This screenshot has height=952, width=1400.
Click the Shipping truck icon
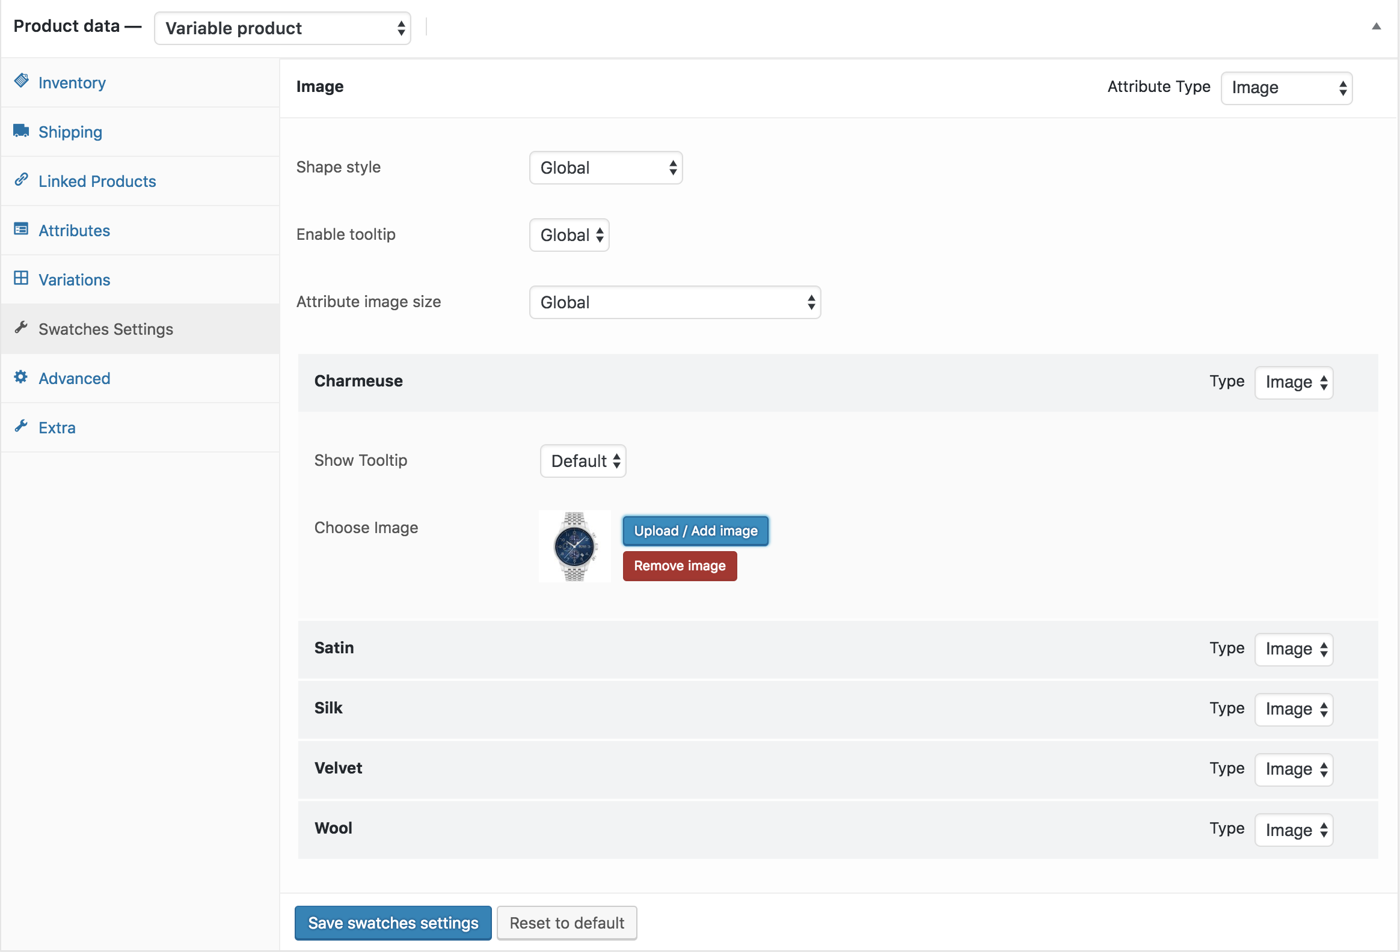pyautogui.click(x=22, y=130)
